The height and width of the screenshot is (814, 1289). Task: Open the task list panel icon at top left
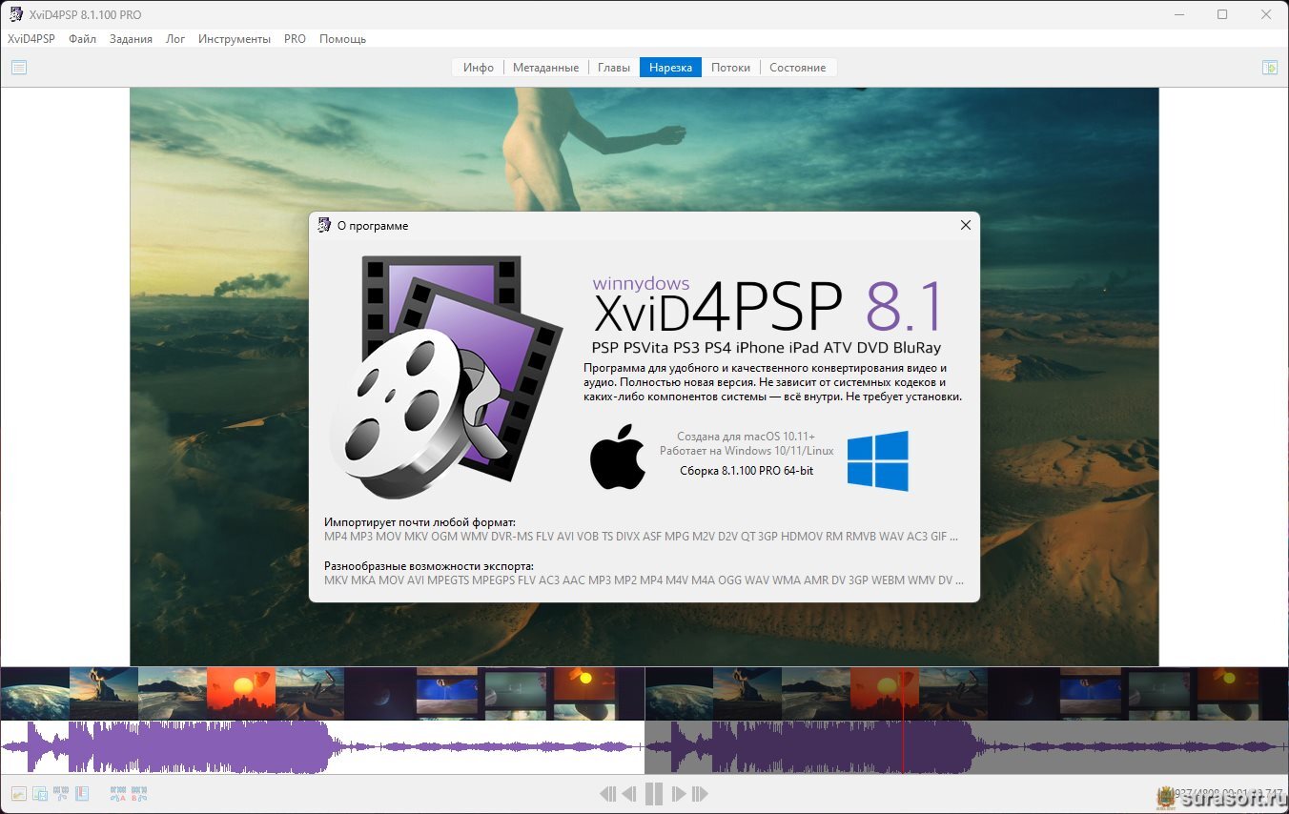(19, 68)
